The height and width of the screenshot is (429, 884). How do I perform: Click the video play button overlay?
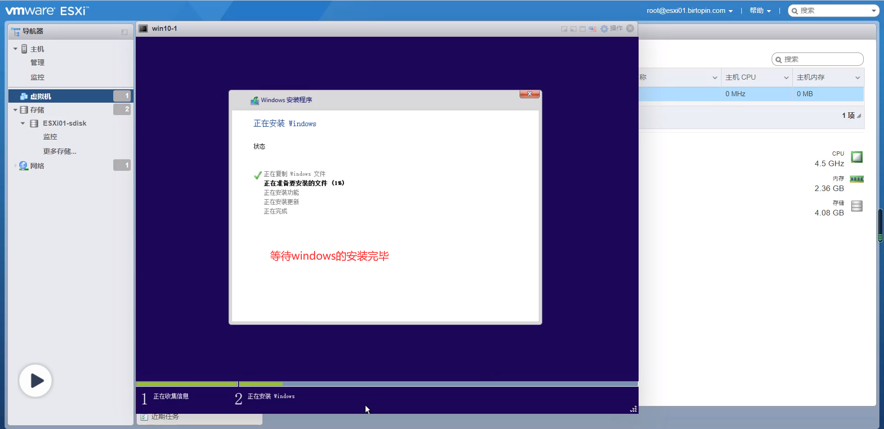tap(35, 381)
